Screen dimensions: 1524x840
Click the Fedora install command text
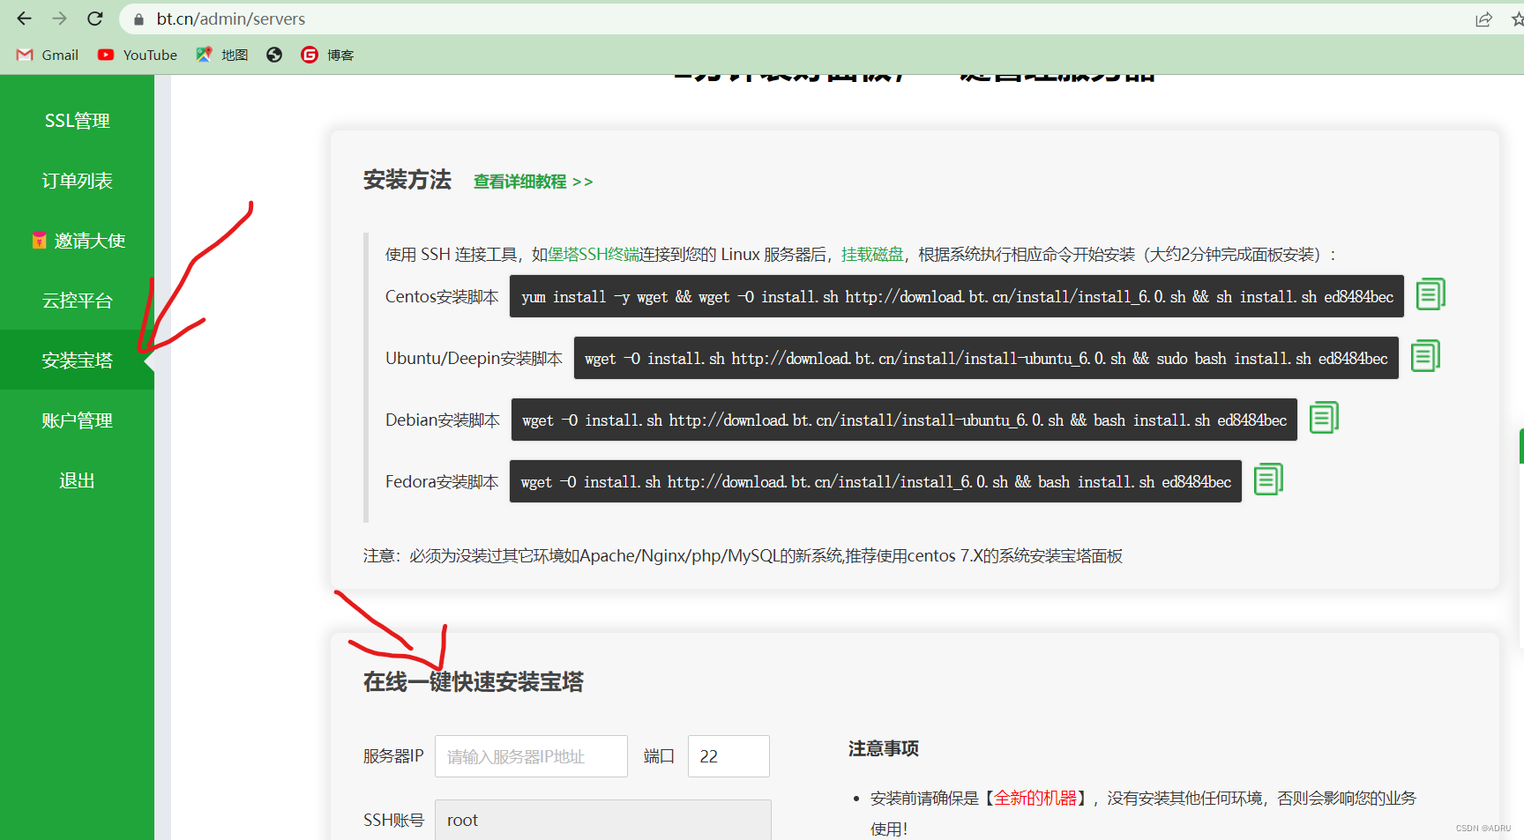click(x=876, y=481)
